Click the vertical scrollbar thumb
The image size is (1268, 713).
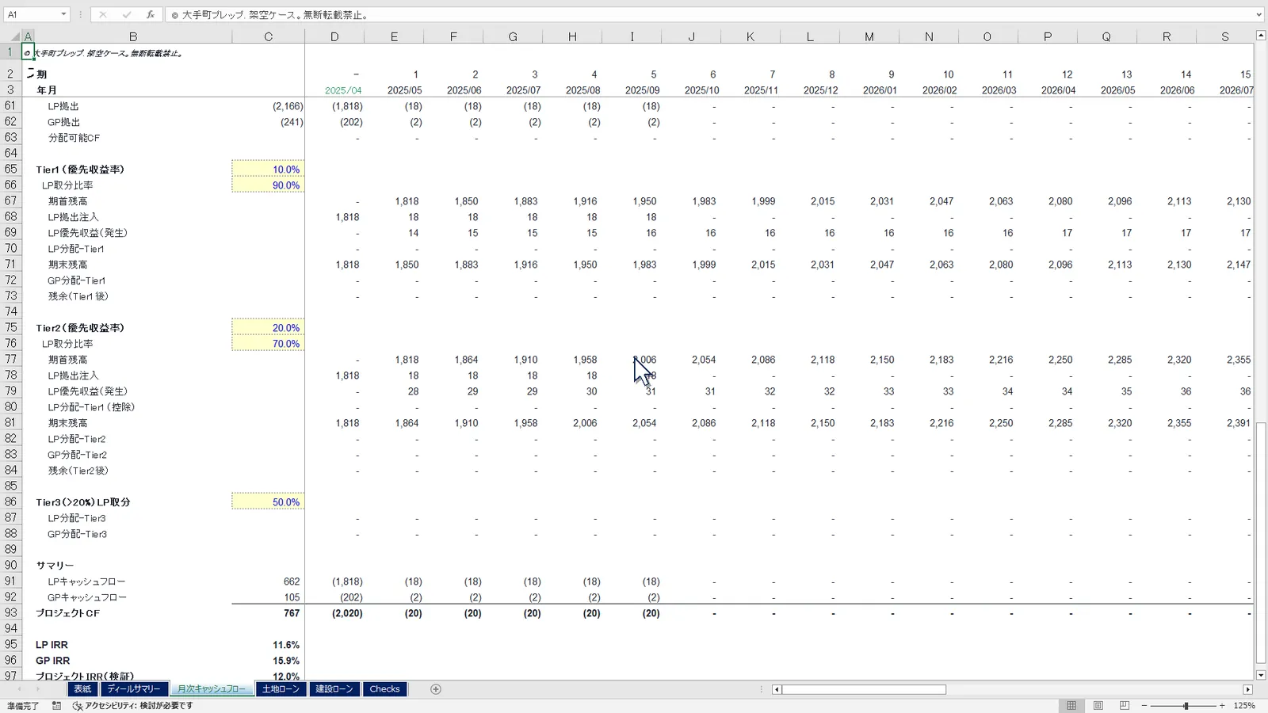click(1261, 543)
